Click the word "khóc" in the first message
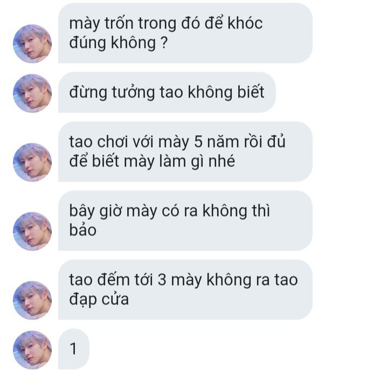The height and width of the screenshot is (375, 388). click(x=245, y=23)
